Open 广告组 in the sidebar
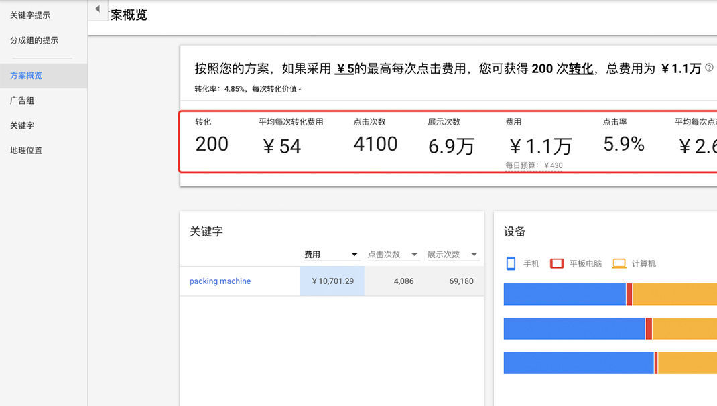This screenshot has width=717, height=406. [x=22, y=100]
